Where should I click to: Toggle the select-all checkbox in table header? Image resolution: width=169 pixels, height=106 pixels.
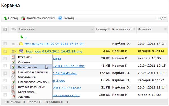[5, 29]
